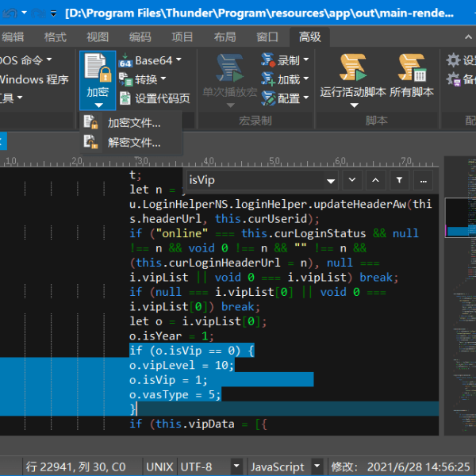Viewport: 476px width, 476px height.
Task: Expand the 录制 dropdown arrow
Action: coord(305,59)
